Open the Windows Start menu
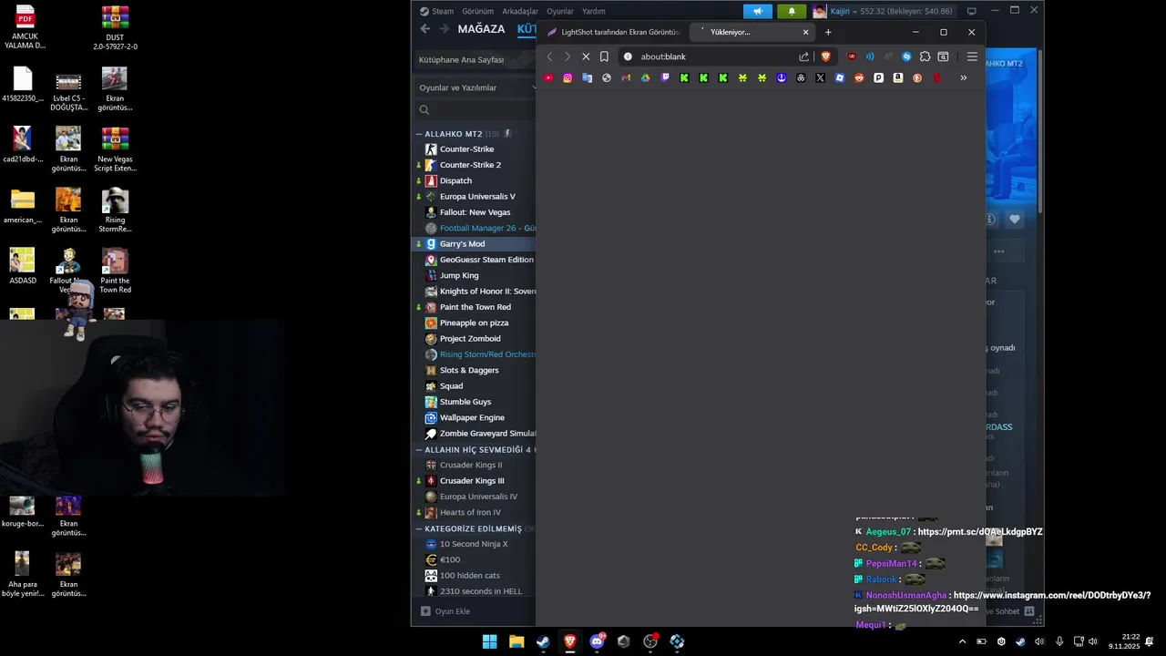Viewport: 1166px width, 656px height. (x=489, y=641)
